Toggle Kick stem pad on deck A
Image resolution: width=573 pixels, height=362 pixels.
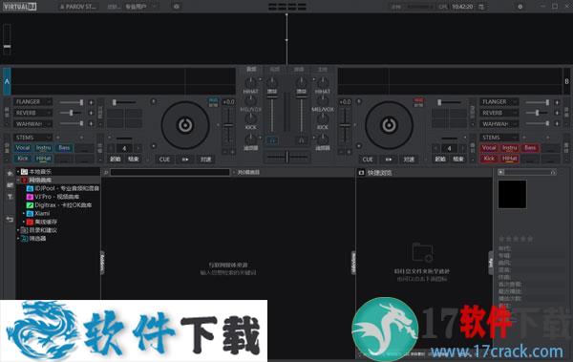pyautogui.click(x=23, y=159)
